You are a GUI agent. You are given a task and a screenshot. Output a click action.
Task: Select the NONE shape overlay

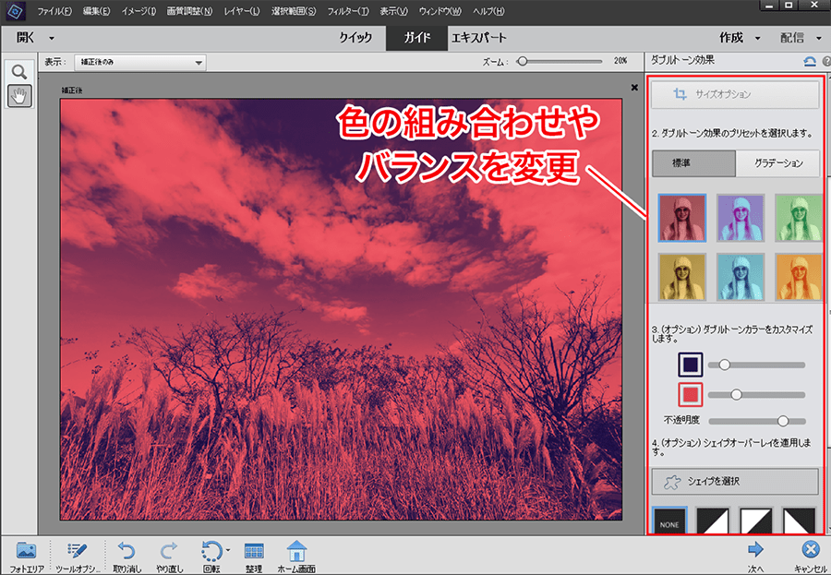(x=672, y=522)
